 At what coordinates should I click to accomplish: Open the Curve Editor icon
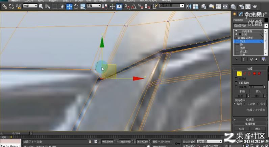point(218,6)
